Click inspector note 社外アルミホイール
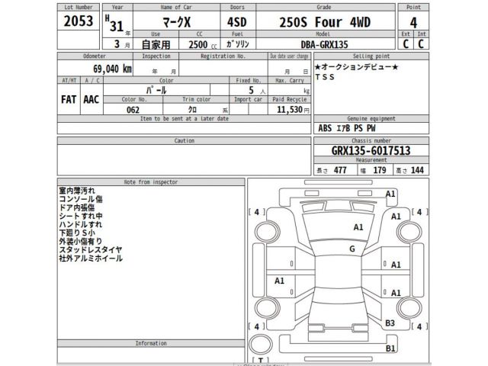The image size is (488, 366). pyautogui.click(x=91, y=258)
